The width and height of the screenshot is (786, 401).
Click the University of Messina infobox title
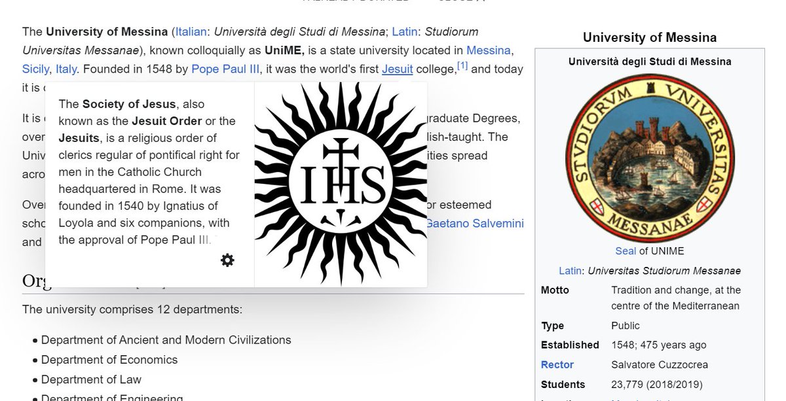tap(650, 37)
